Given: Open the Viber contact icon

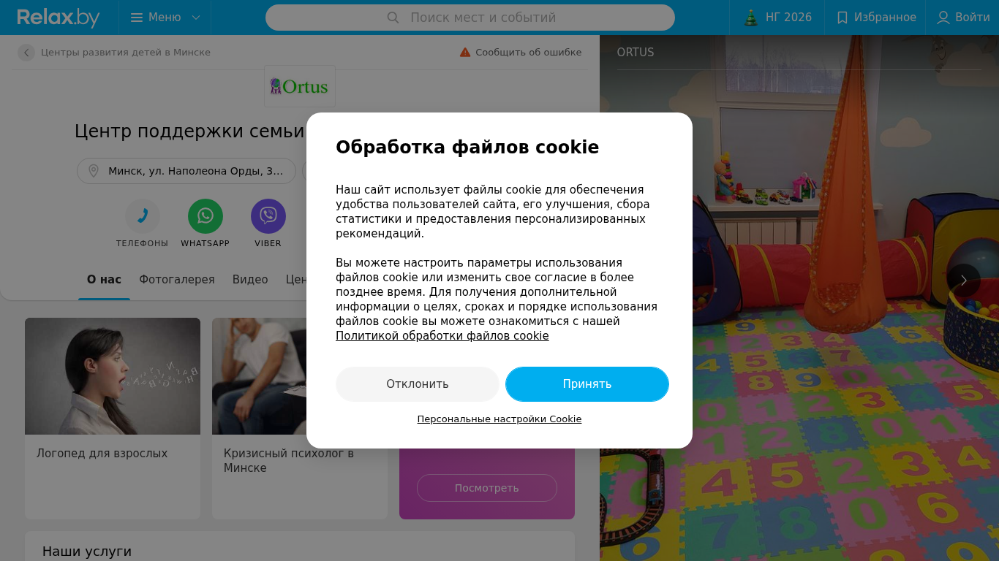Looking at the screenshot, I should tap(268, 216).
